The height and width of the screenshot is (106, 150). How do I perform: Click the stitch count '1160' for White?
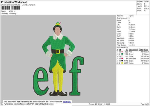(126, 56)
